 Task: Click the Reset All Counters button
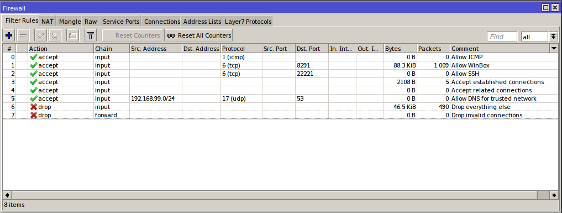199,35
